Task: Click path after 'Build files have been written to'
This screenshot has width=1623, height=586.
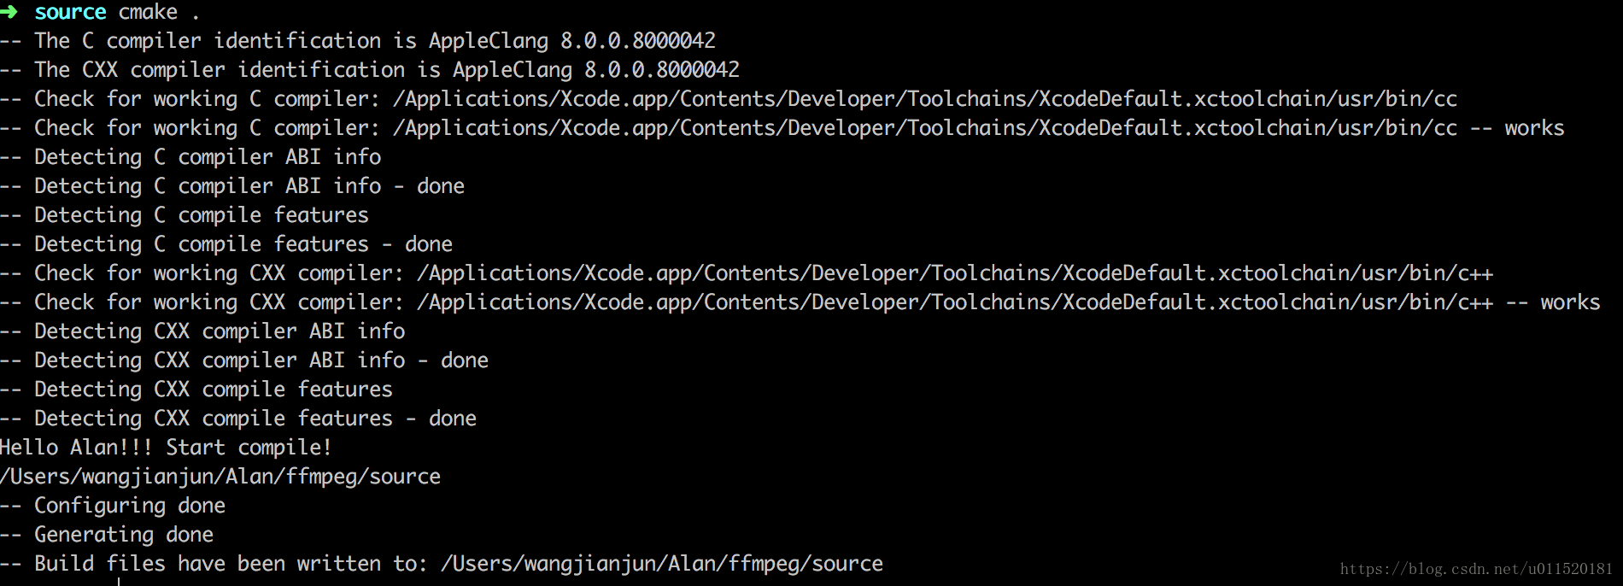Action: (662, 564)
